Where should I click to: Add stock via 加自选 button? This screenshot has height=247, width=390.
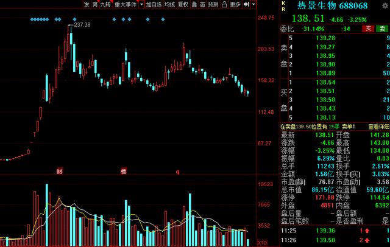coord(154,4)
